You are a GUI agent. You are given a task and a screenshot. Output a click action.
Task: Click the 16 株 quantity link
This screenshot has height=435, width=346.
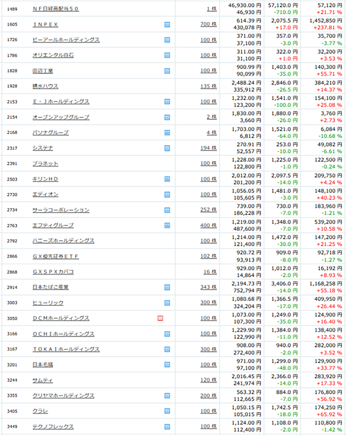pos(210,272)
